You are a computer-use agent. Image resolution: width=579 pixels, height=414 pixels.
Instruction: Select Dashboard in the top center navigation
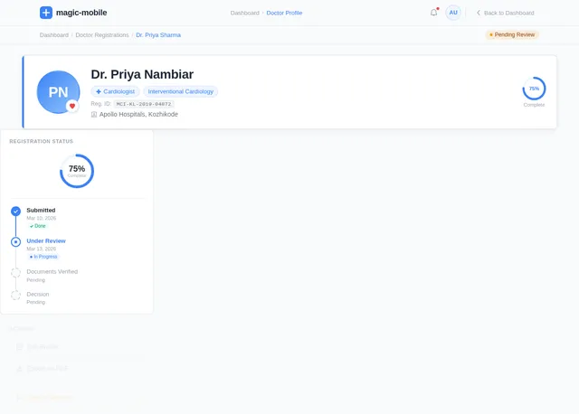point(244,14)
